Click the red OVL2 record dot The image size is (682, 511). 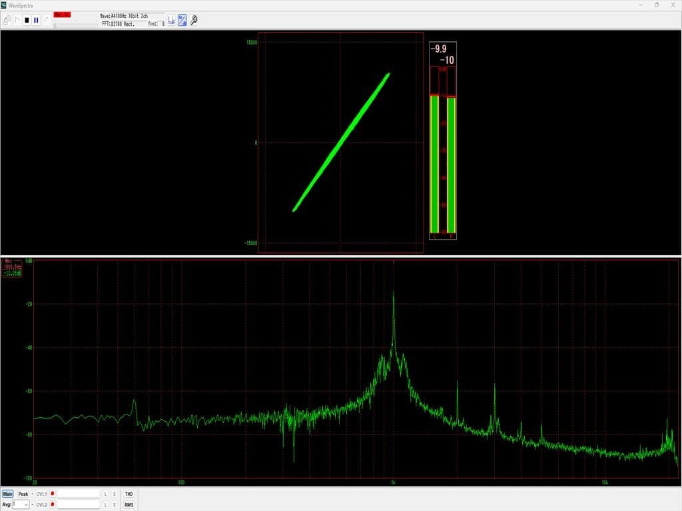(52, 505)
